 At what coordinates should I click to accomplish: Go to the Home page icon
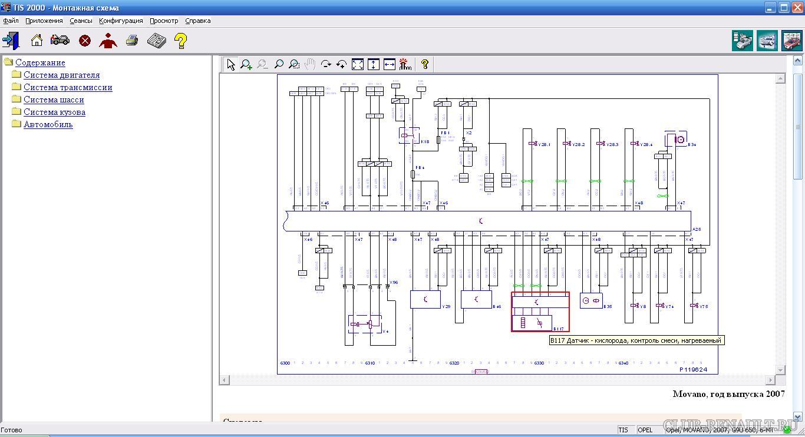[x=37, y=40]
